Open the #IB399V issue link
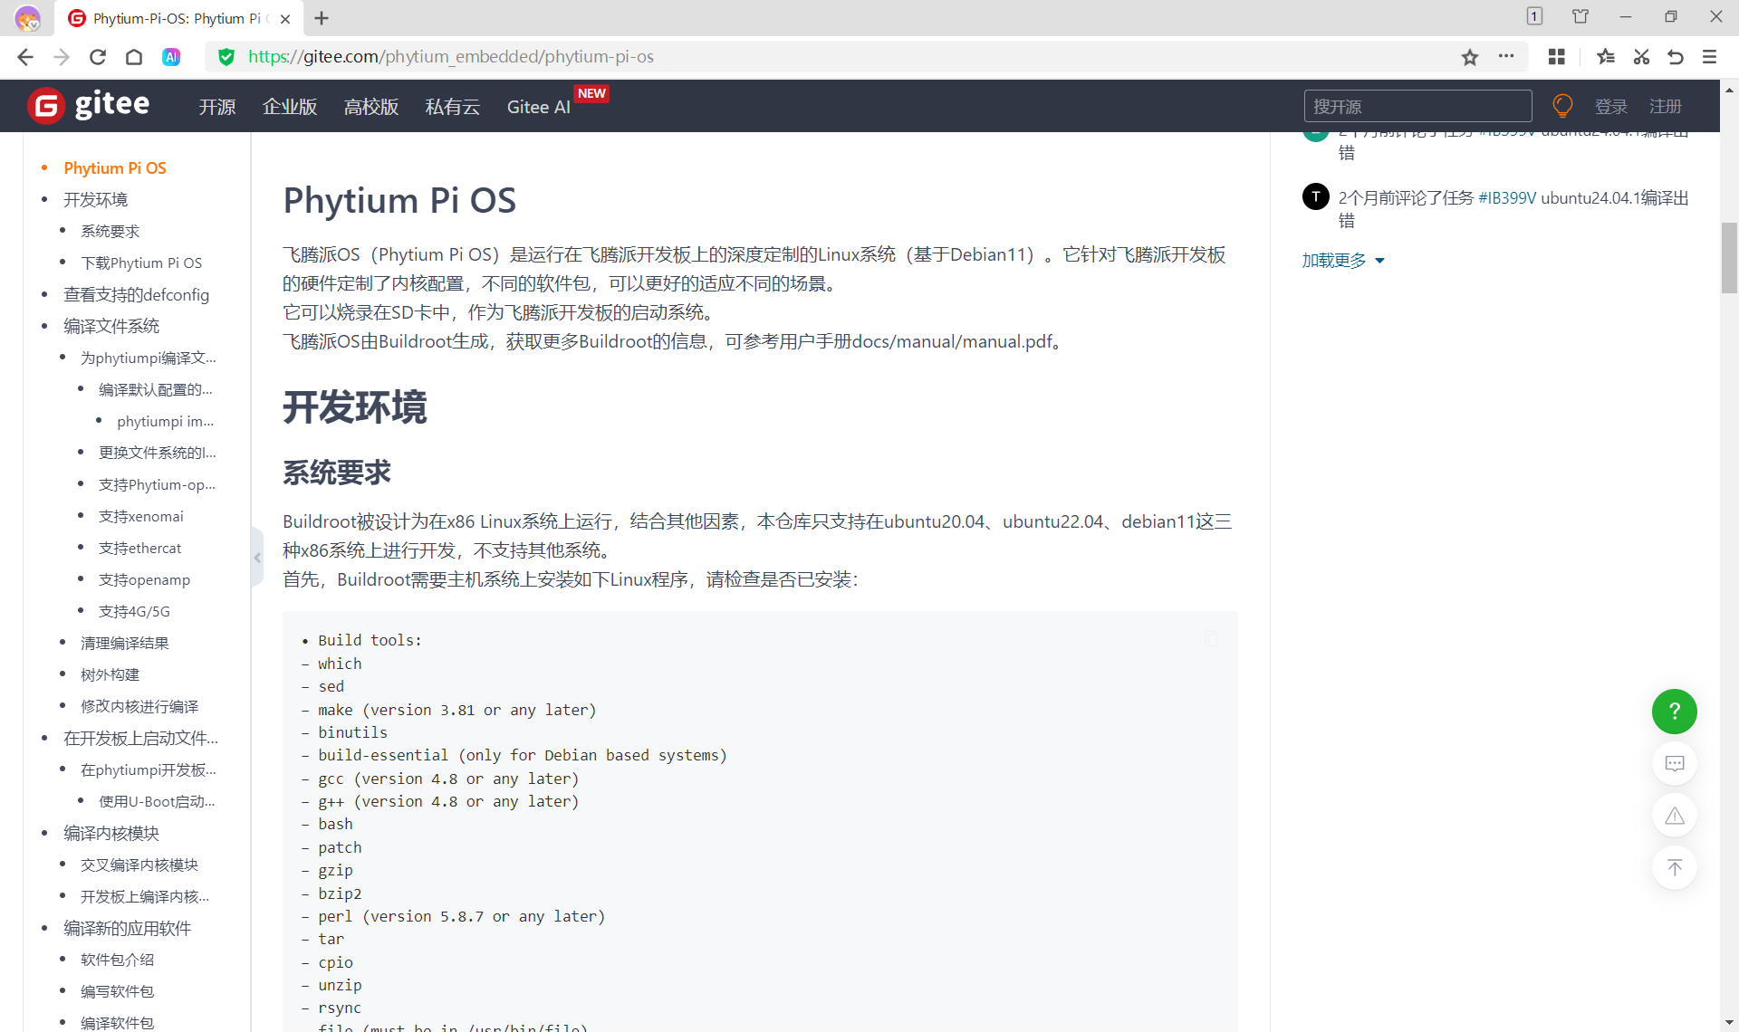Screen dimensions: 1739x1032 click(x=1507, y=198)
